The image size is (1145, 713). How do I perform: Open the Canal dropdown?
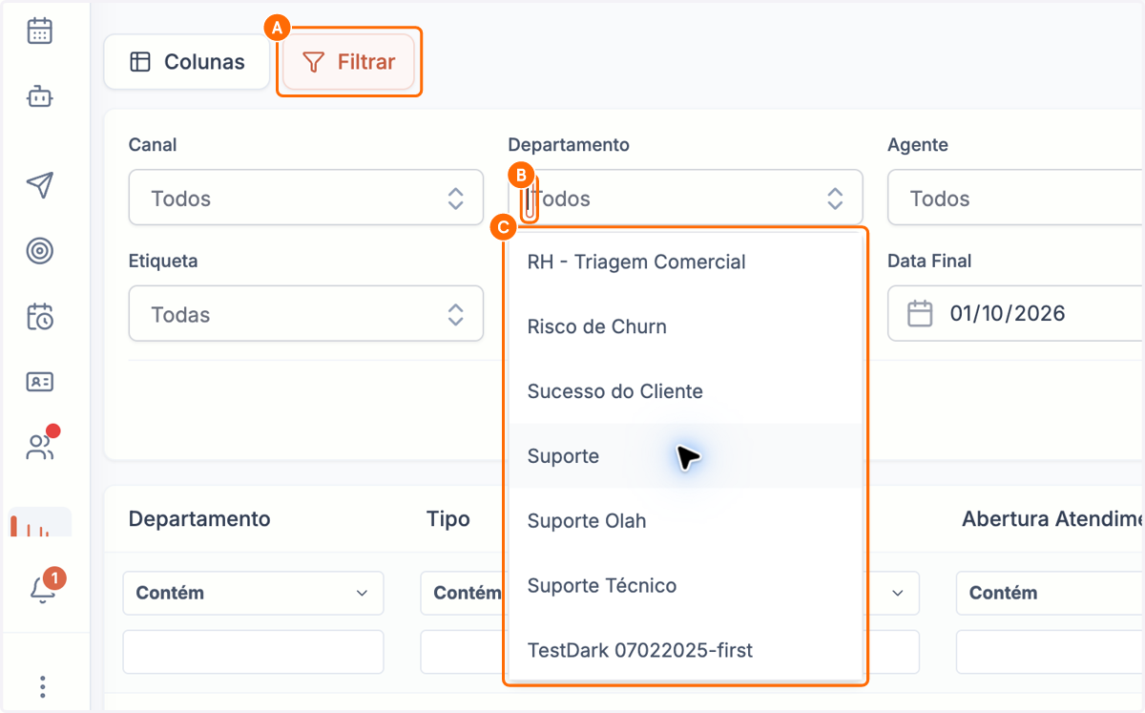point(306,198)
